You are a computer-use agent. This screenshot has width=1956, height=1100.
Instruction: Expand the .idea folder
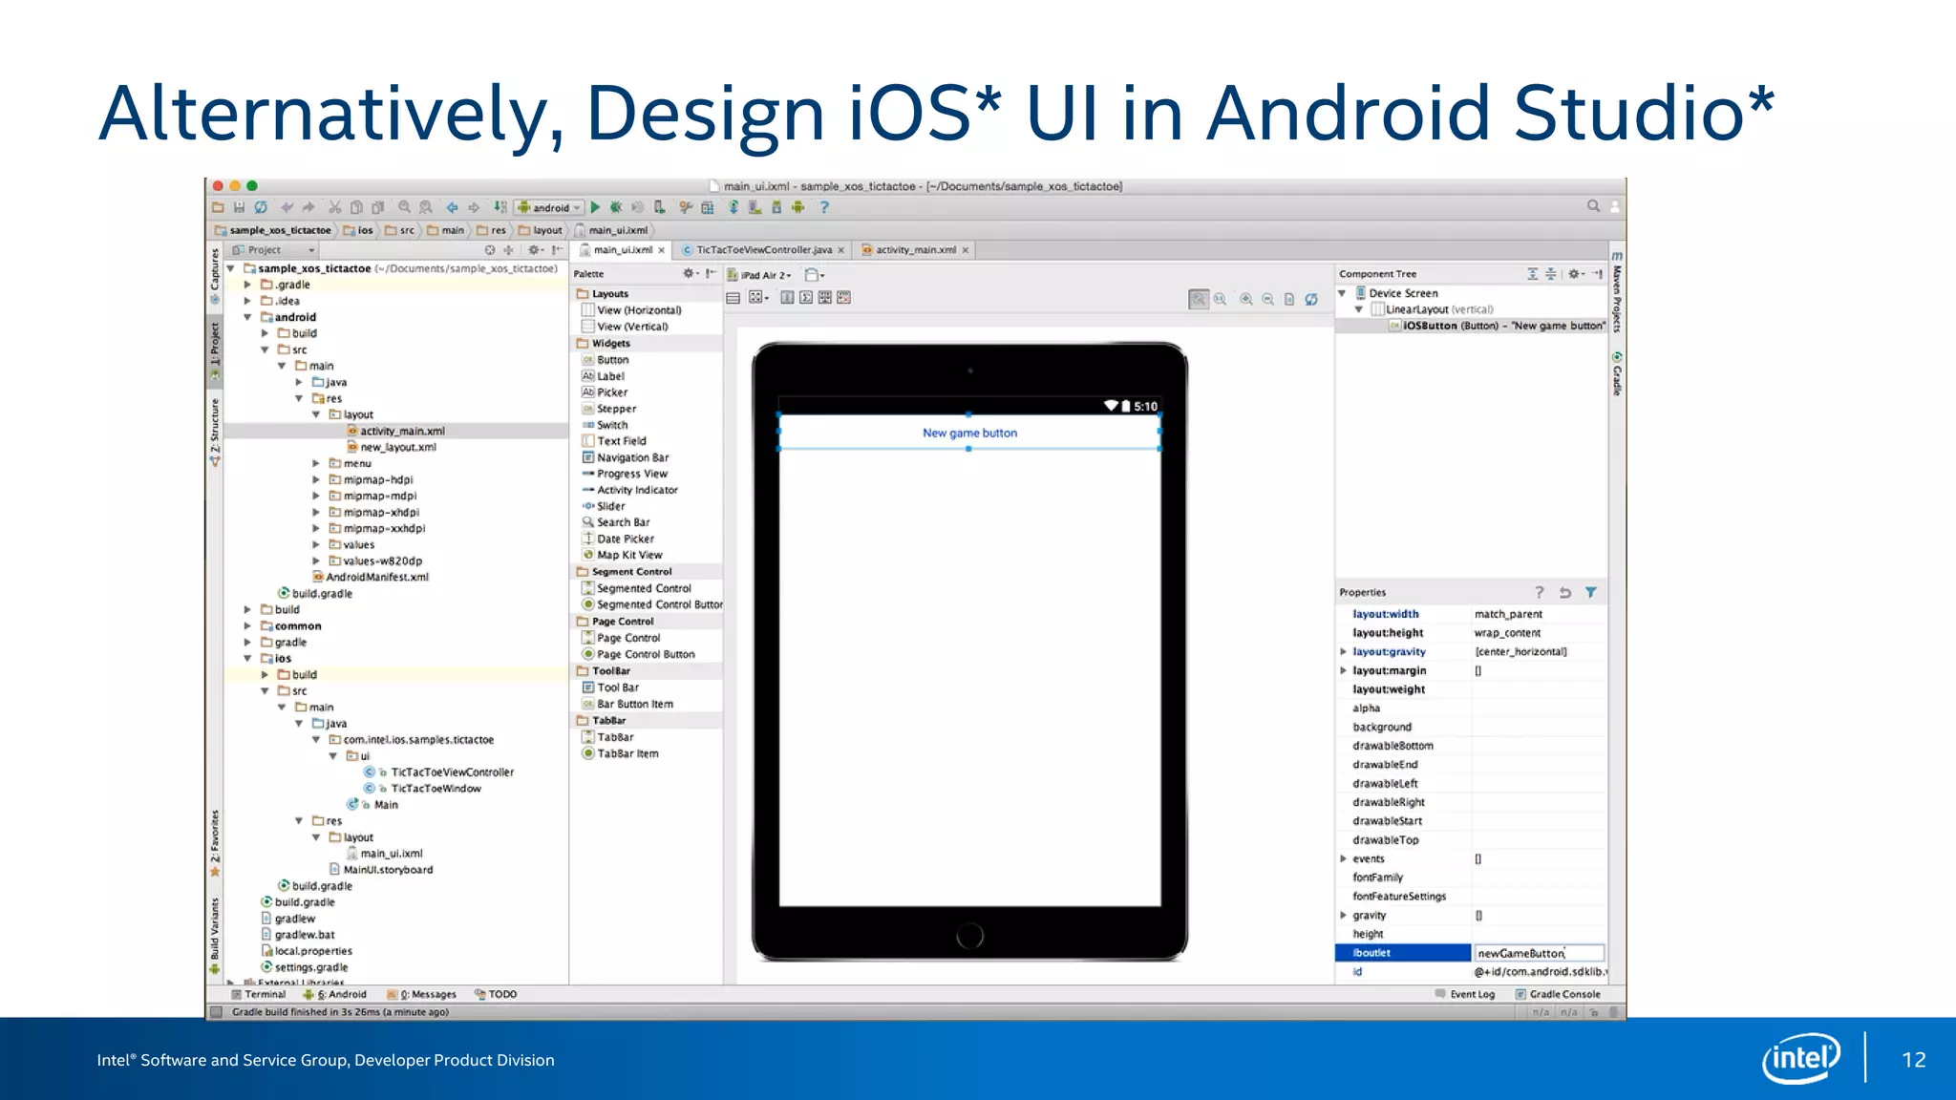pos(247,301)
